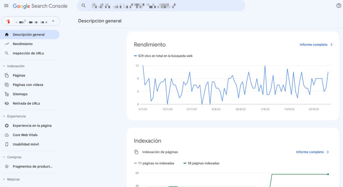The width and height of the screenshot is (343, 187).
Task: Click the URL inspection search field
Action: (161, 6)
